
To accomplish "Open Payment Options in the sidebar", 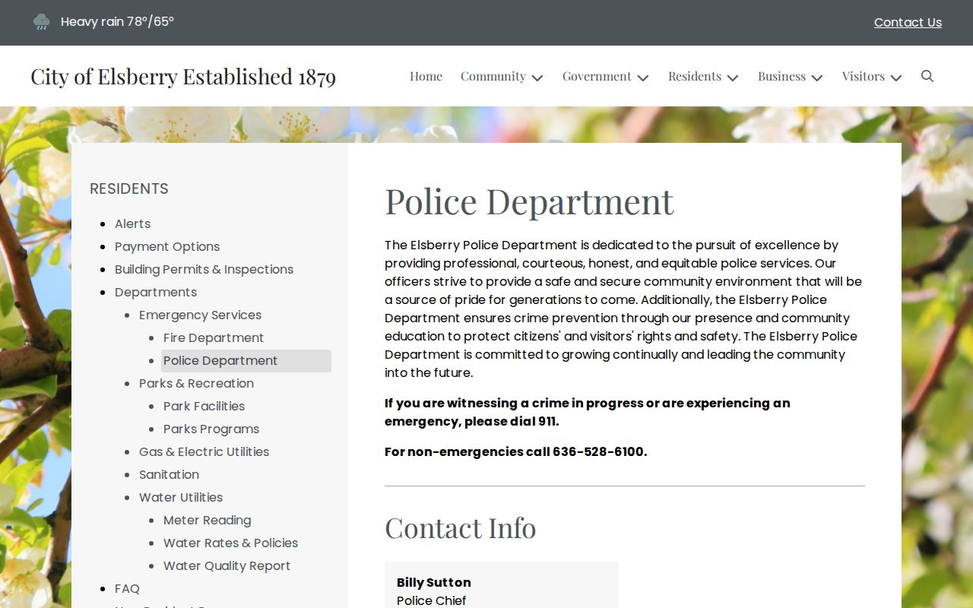I will pos(167,246).
